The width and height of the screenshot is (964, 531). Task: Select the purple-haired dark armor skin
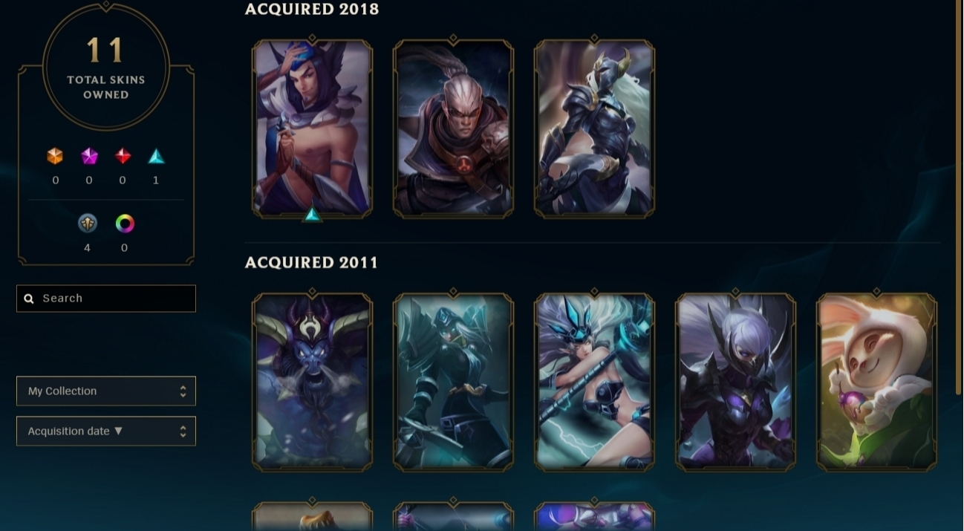click(735, 382)
